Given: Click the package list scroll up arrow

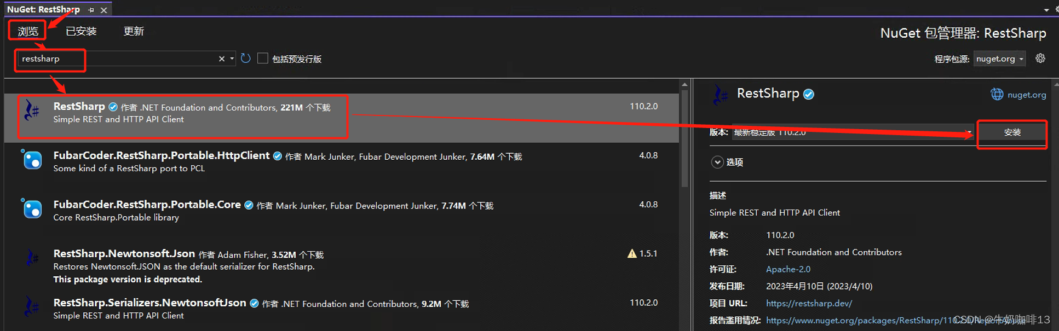Looking at the screenshot, I should pyautogui.click(x=684, y=84).
